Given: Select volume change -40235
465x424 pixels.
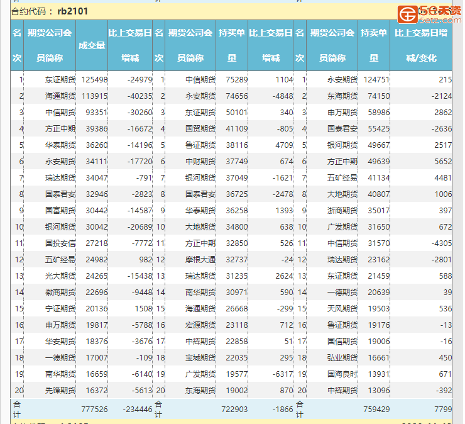Looking at the screenshot, I should click(x=139, y=96).
